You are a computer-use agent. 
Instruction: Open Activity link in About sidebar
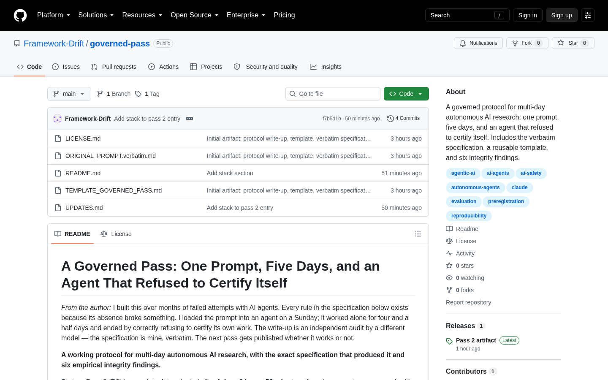pyautogui.click(x=460, y=253)
